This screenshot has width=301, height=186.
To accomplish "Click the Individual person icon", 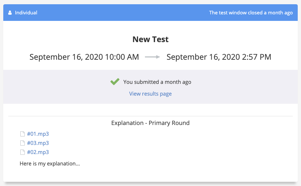I will coord(10,13).
